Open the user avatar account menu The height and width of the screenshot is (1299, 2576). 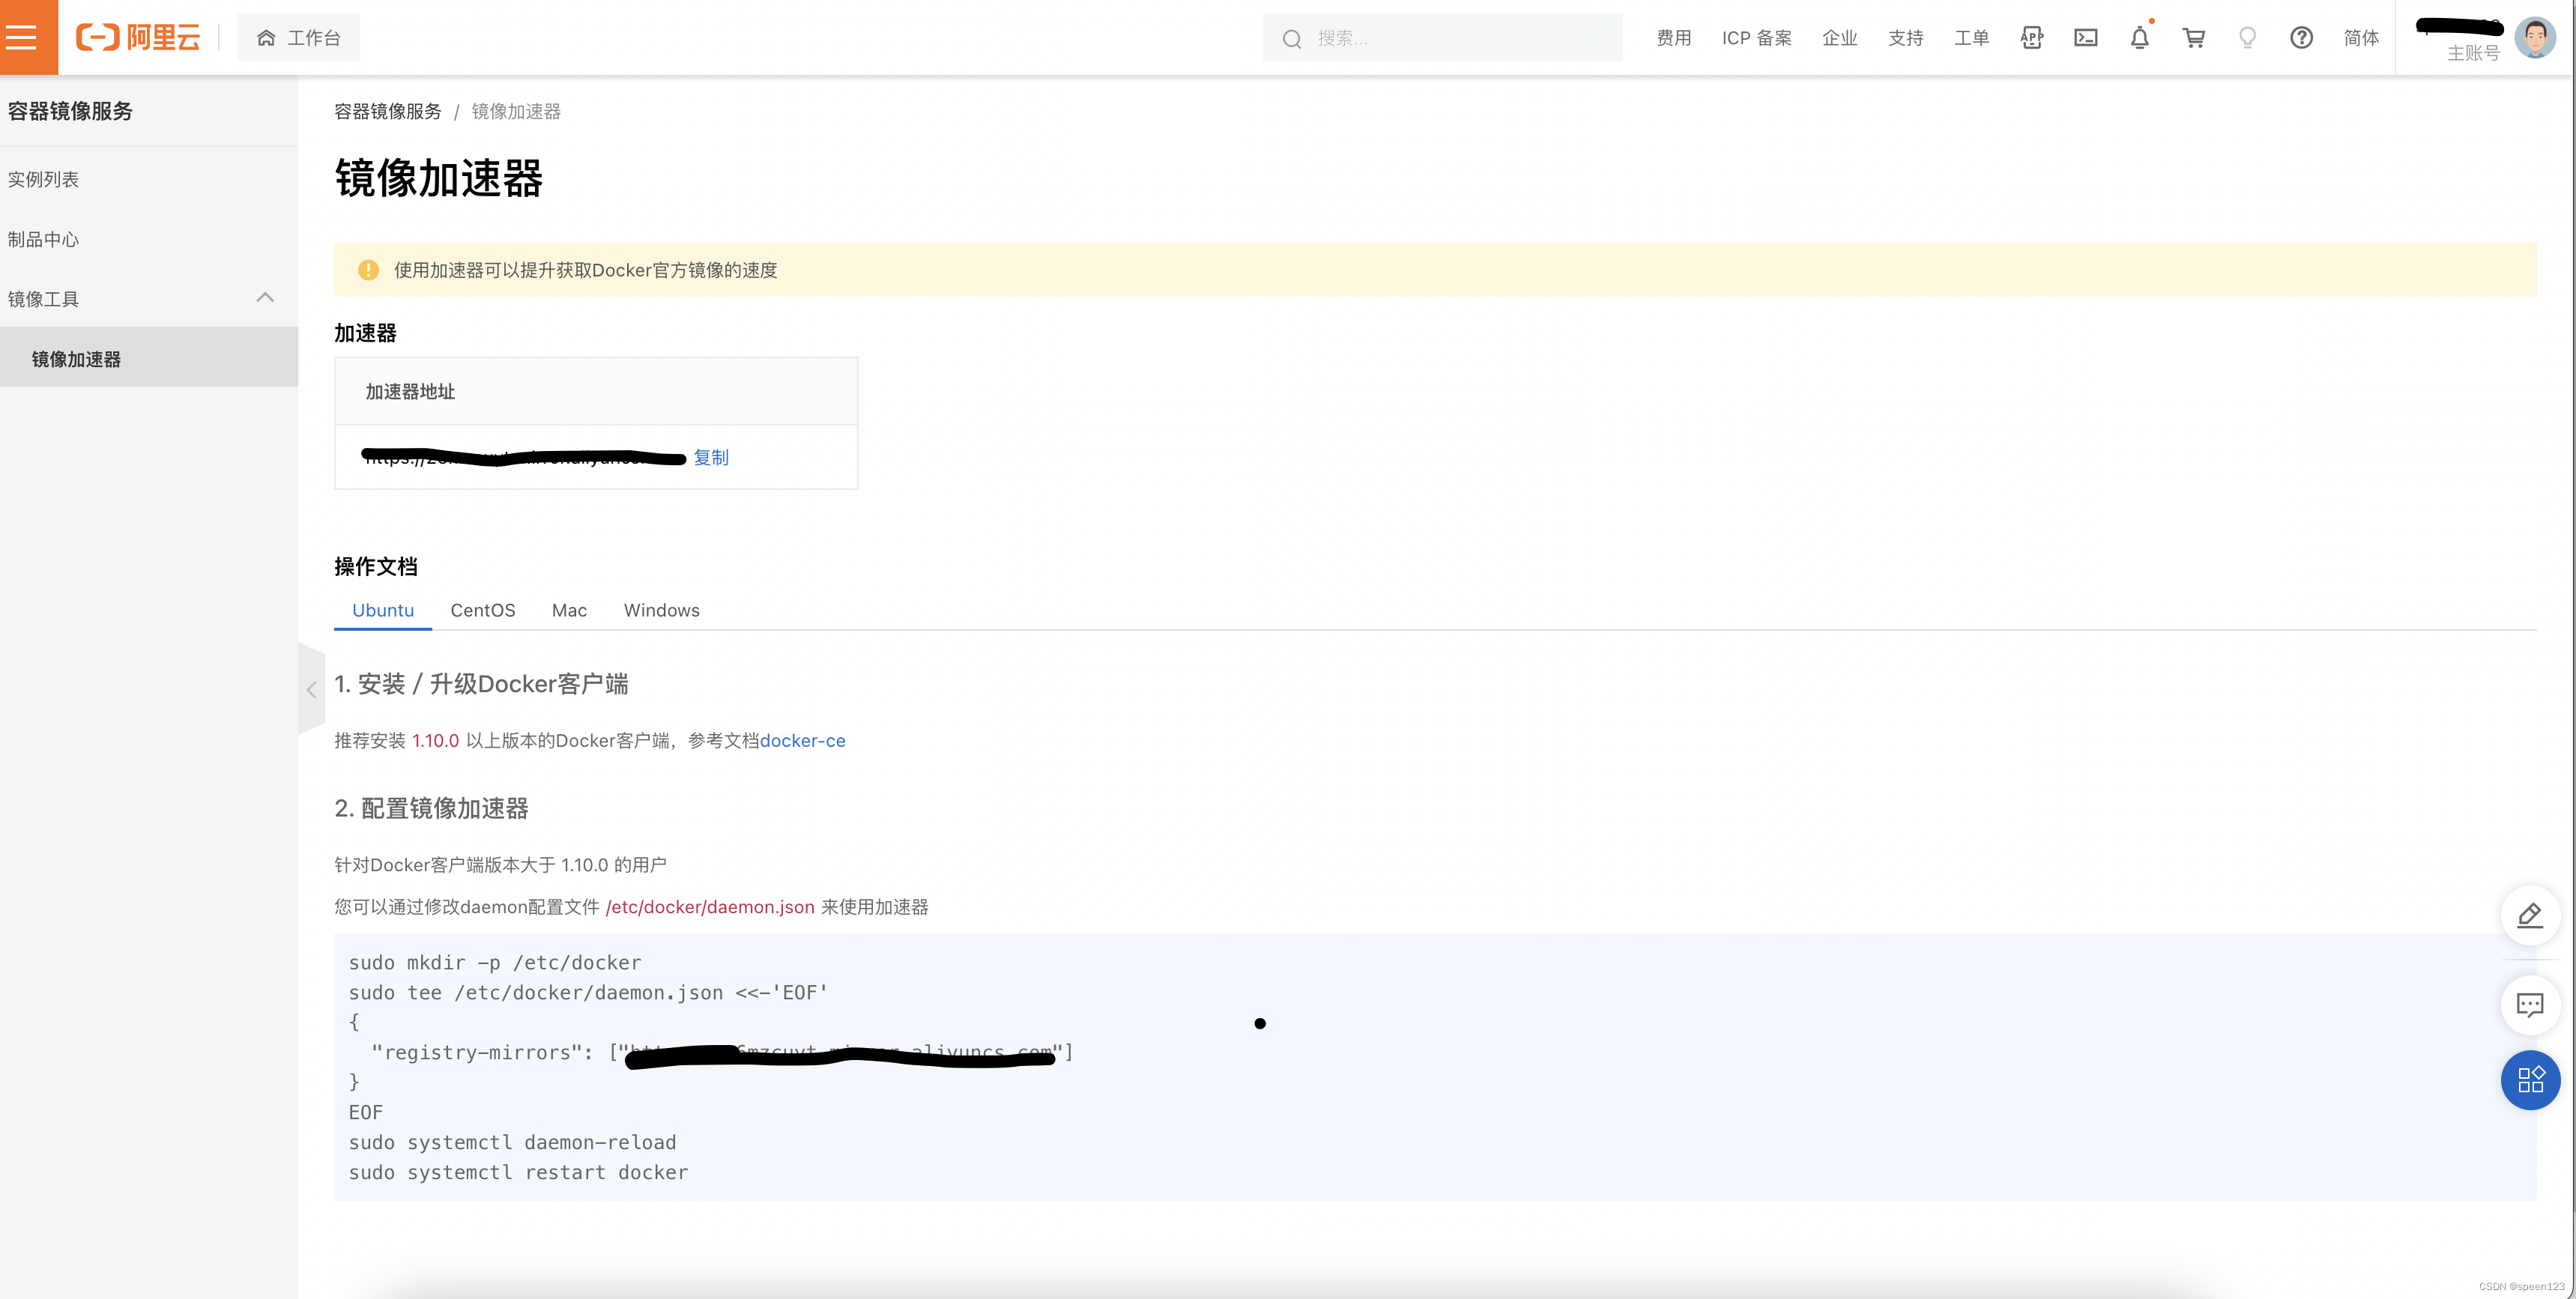2535,38
